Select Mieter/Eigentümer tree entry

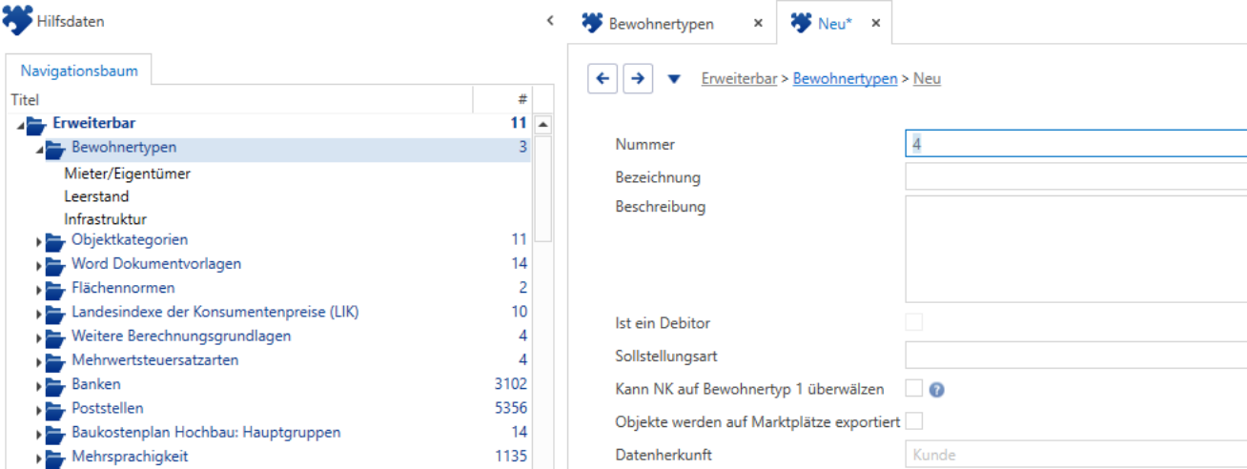click(128, 173)
